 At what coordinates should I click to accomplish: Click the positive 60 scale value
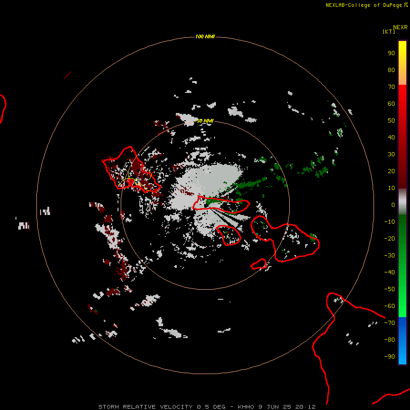pyautogui.click(x=391, y=103)
